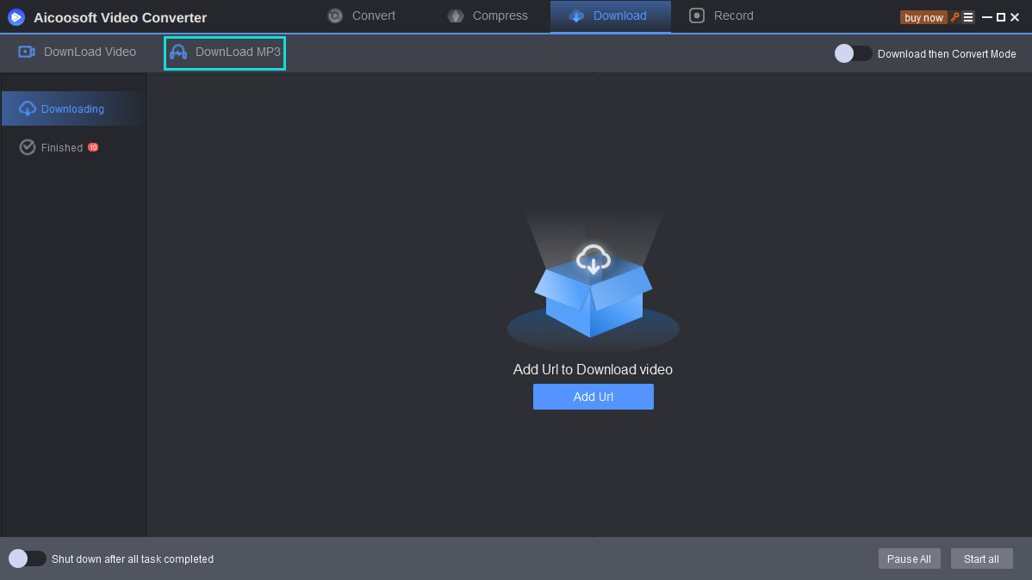Switch to the Convert tab
The height and width of the screenshot is (580, 1032).
(x=361, y=15)
